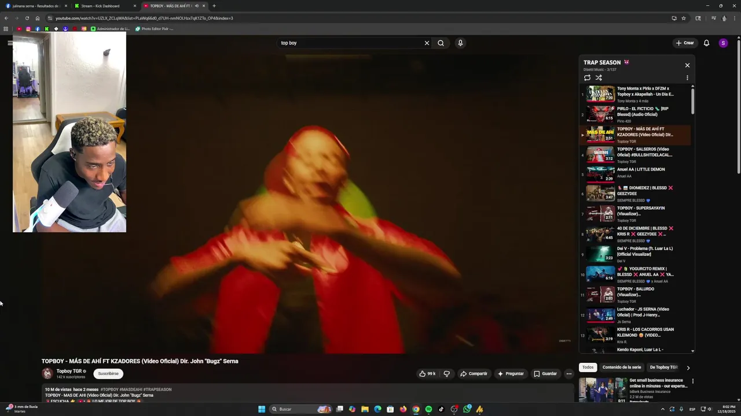Reload the page

point(27,18)
